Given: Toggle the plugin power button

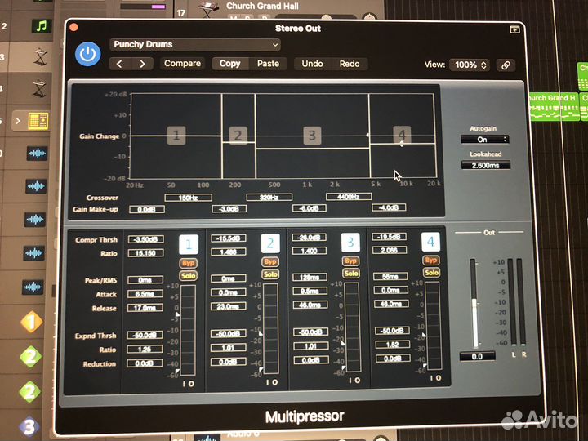Looking at the screenshot, I should [x=87, y=54].
